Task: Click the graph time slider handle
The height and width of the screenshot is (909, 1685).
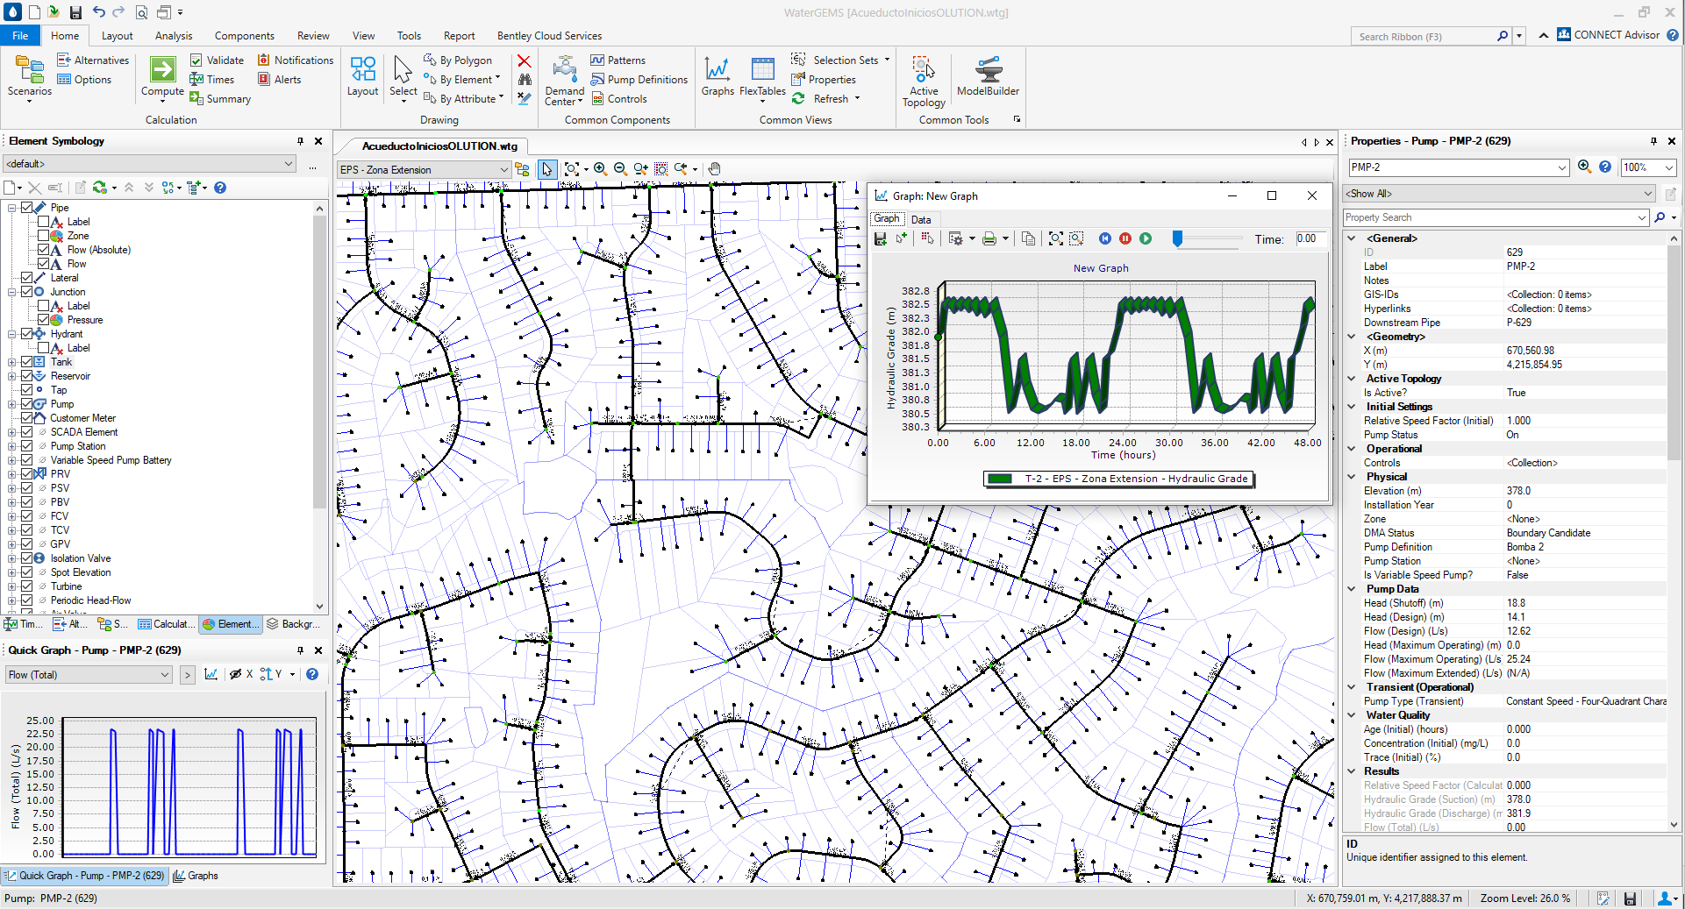Action: [x=1178, y=238]
